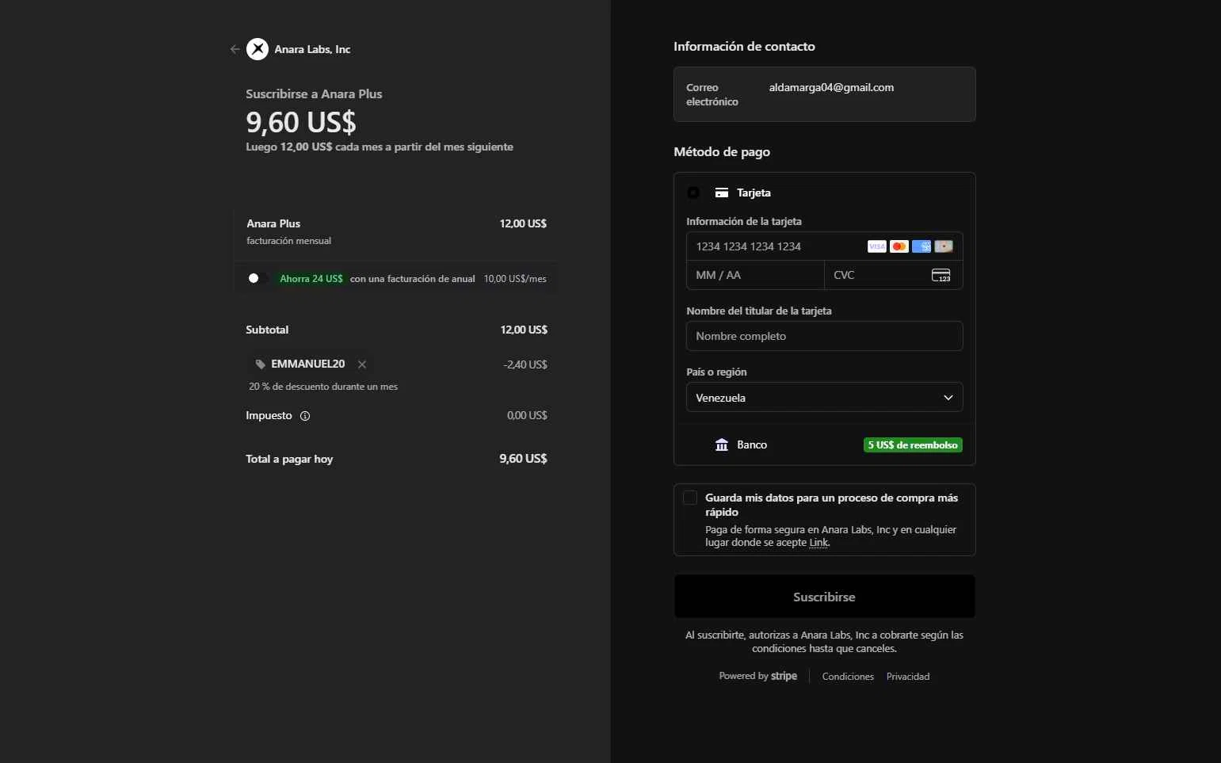Click the 10,00 US$/mes annual price
1221x763 pixels.
pos(515,279)
